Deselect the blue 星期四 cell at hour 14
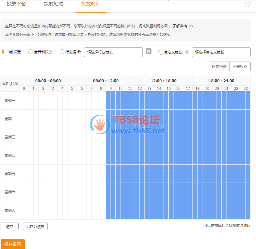The image size is (256, 249). [159, 155]
